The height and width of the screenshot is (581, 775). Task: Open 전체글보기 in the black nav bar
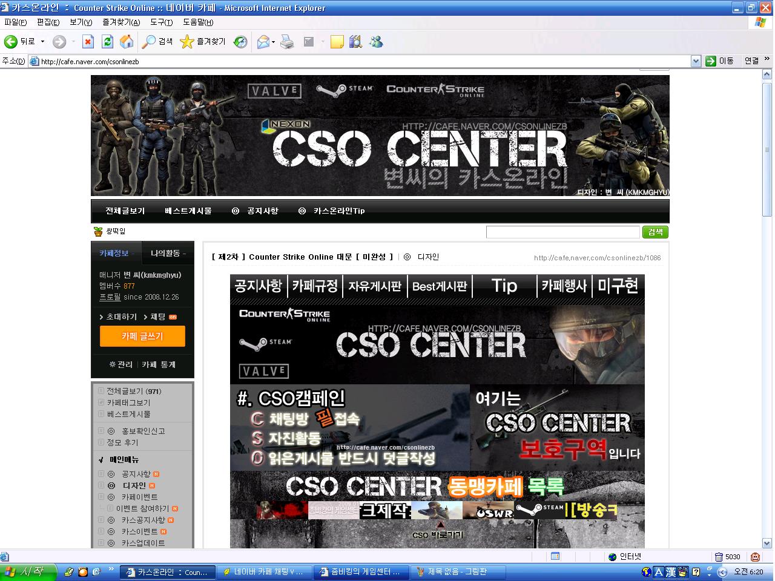pyautogui.click(x=125, y=211)
